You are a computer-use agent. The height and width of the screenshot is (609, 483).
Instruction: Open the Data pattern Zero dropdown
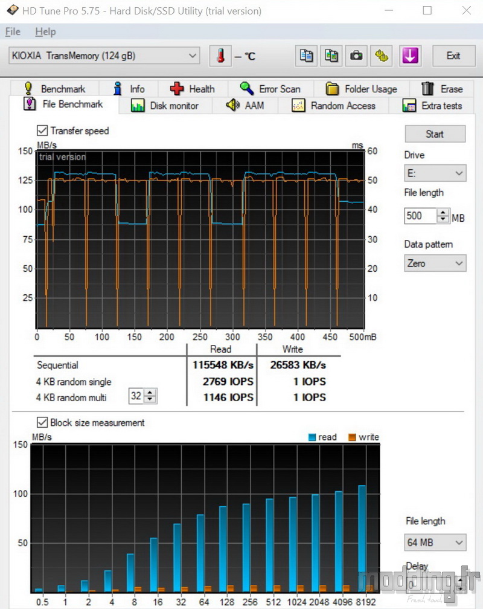click(435, 263)
